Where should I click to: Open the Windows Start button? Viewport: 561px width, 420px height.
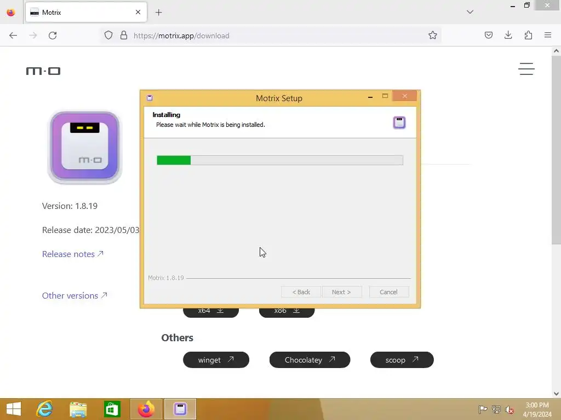pos(14,409)
